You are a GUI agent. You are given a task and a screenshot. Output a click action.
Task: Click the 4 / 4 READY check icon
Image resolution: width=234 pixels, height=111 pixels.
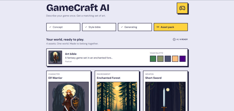(x=174, y=39)
